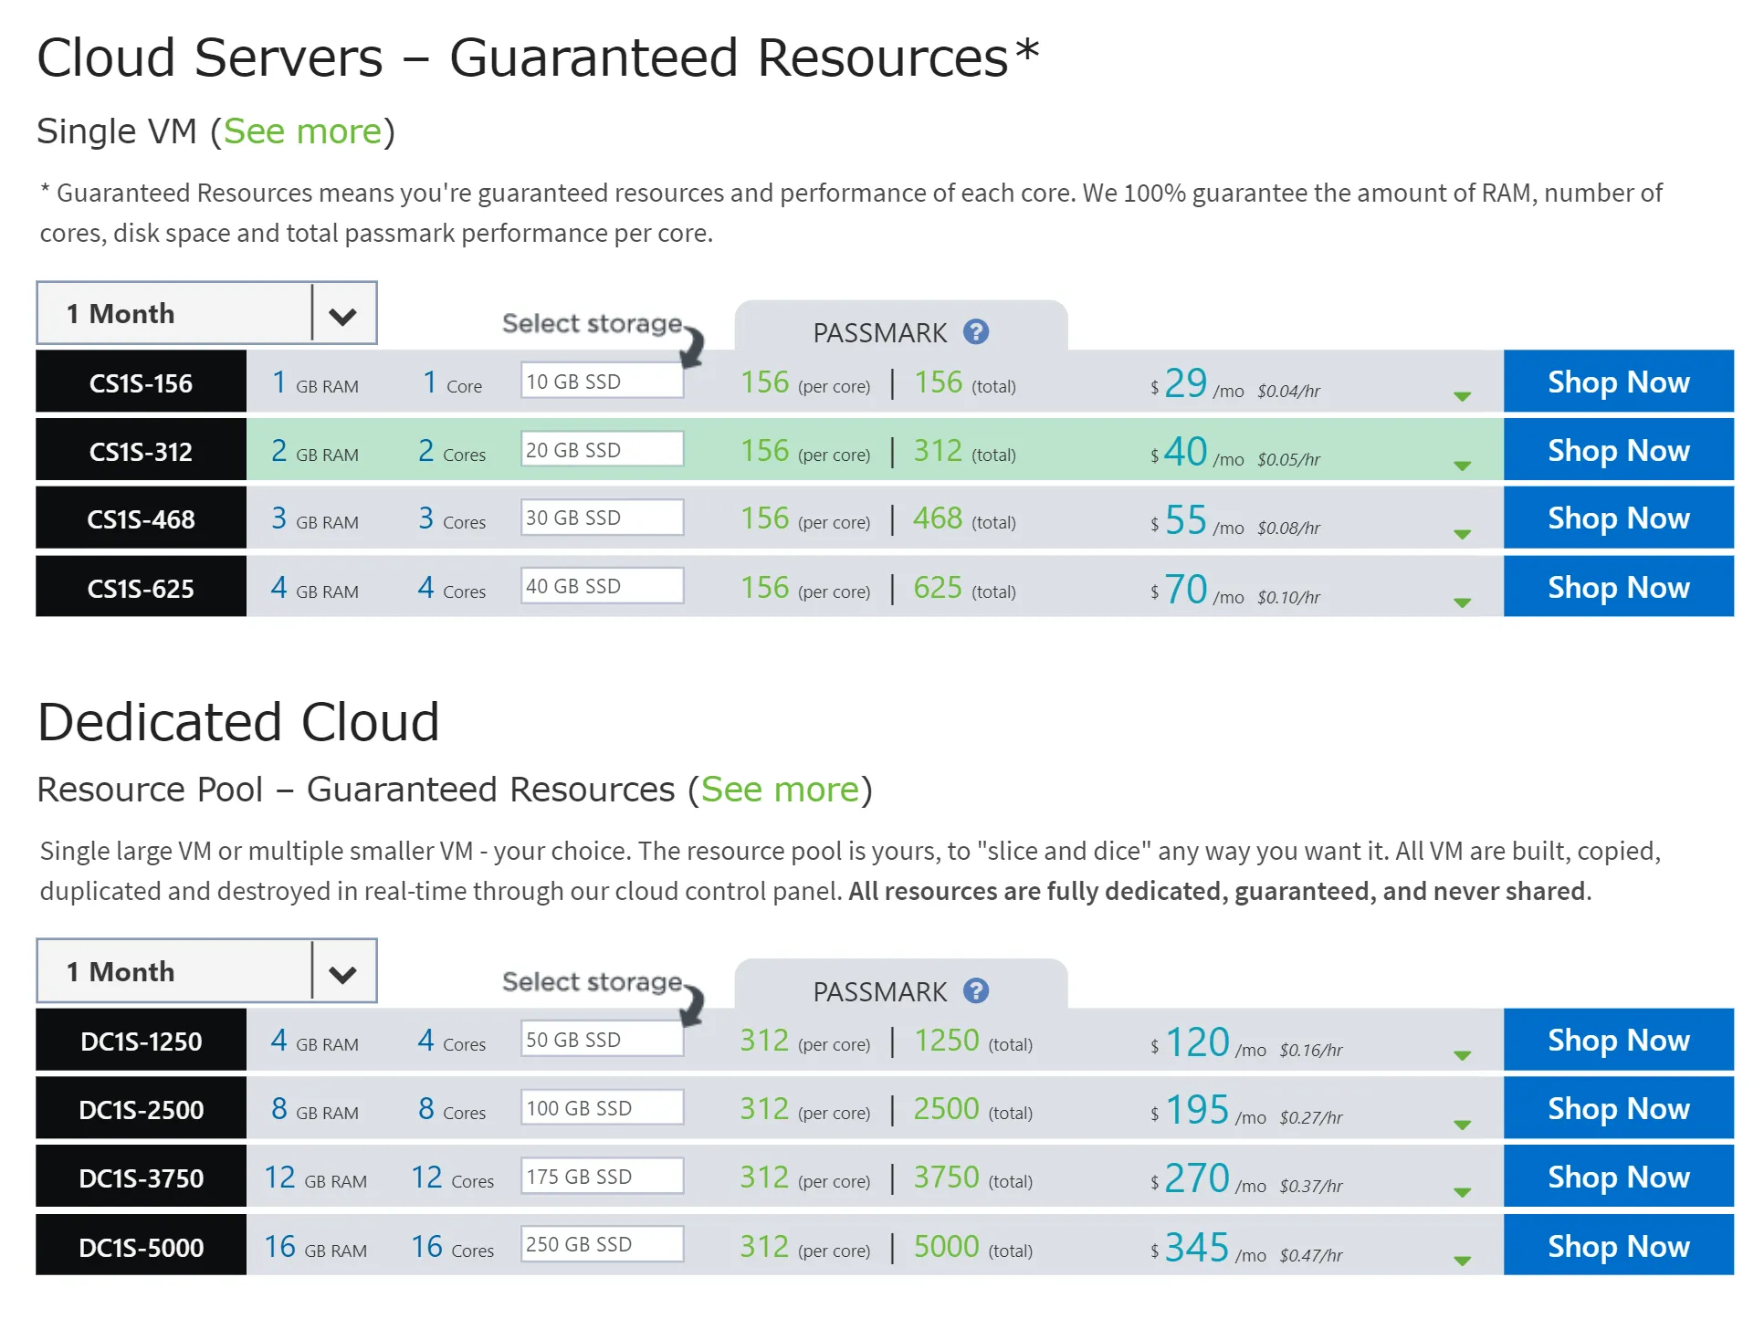Click Shop Now for DC1S-5000
This screenshot has width=1764, height=1319.
coord(1618,1246)
